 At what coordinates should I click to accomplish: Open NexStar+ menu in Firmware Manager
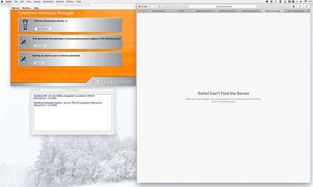point(27,8)
